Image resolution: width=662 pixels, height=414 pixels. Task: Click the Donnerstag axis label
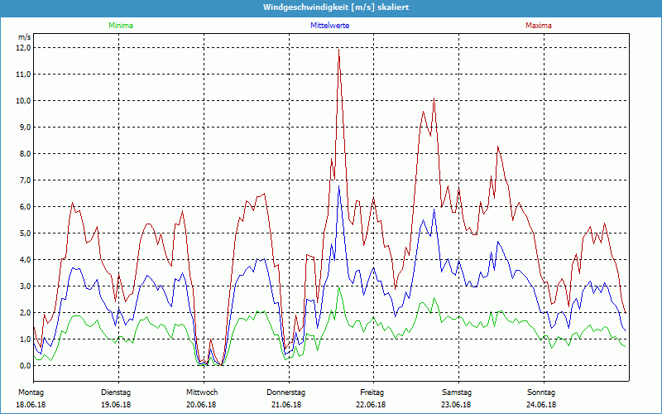(x=285, y=392)
